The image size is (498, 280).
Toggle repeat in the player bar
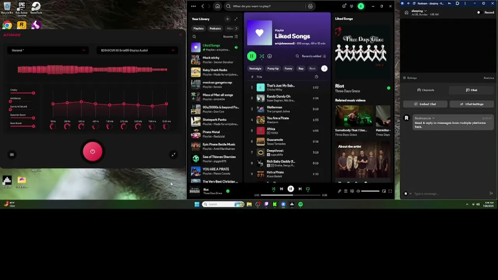308,189
